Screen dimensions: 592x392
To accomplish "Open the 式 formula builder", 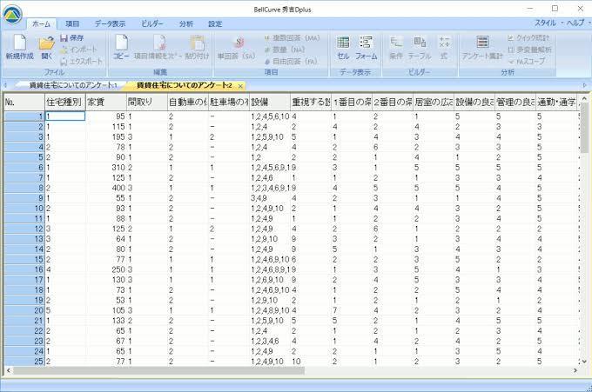I will 444,48.
